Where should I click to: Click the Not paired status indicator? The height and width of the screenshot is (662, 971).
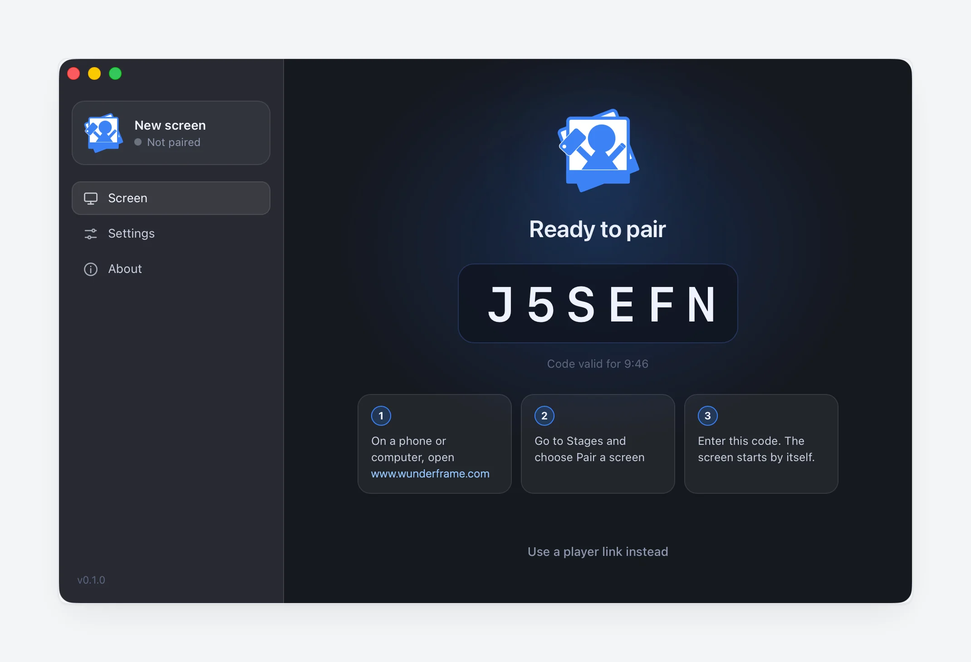pos(167,142)
